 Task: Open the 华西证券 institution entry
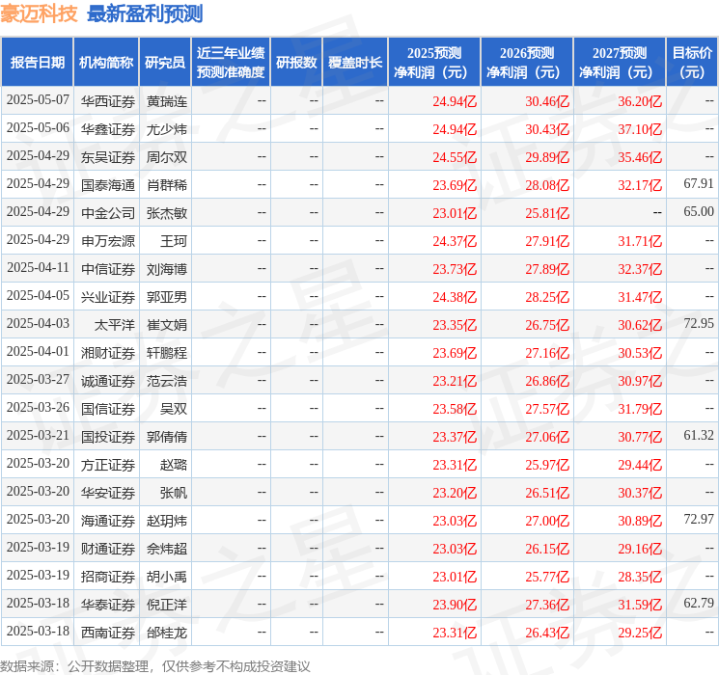pyautogui.click(x=108, y=101)
